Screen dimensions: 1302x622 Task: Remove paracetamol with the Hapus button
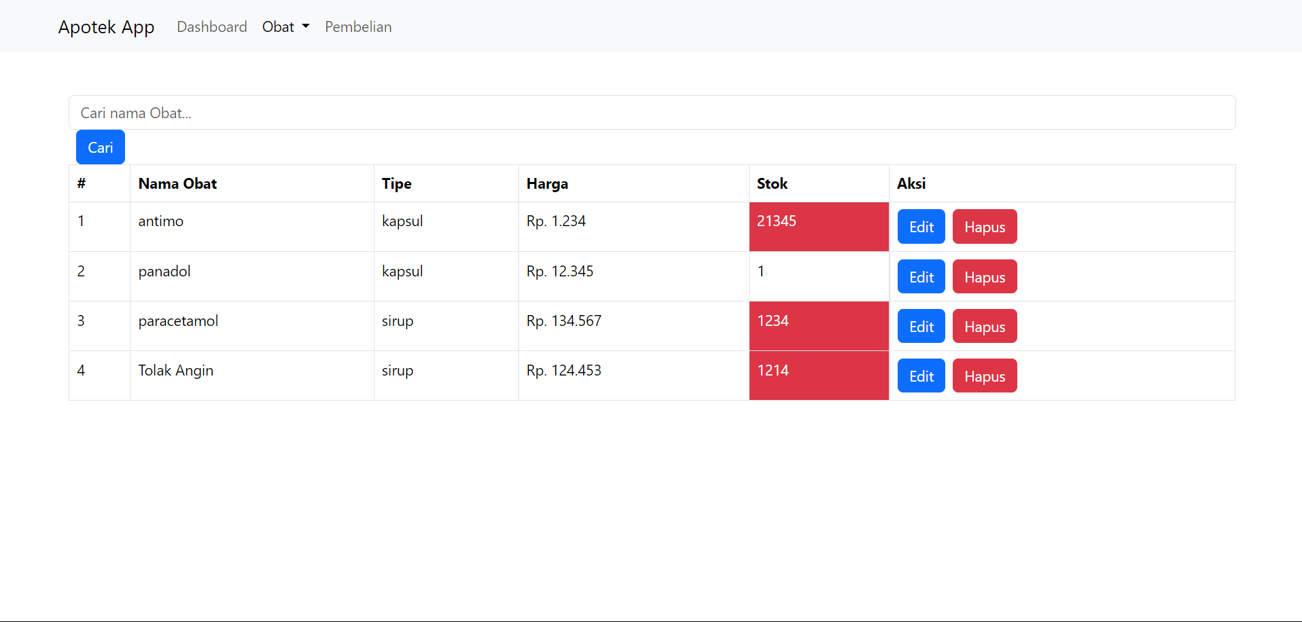[984, 327]
